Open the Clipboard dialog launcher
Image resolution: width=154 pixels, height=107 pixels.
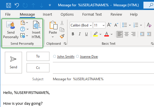(65, 44)
